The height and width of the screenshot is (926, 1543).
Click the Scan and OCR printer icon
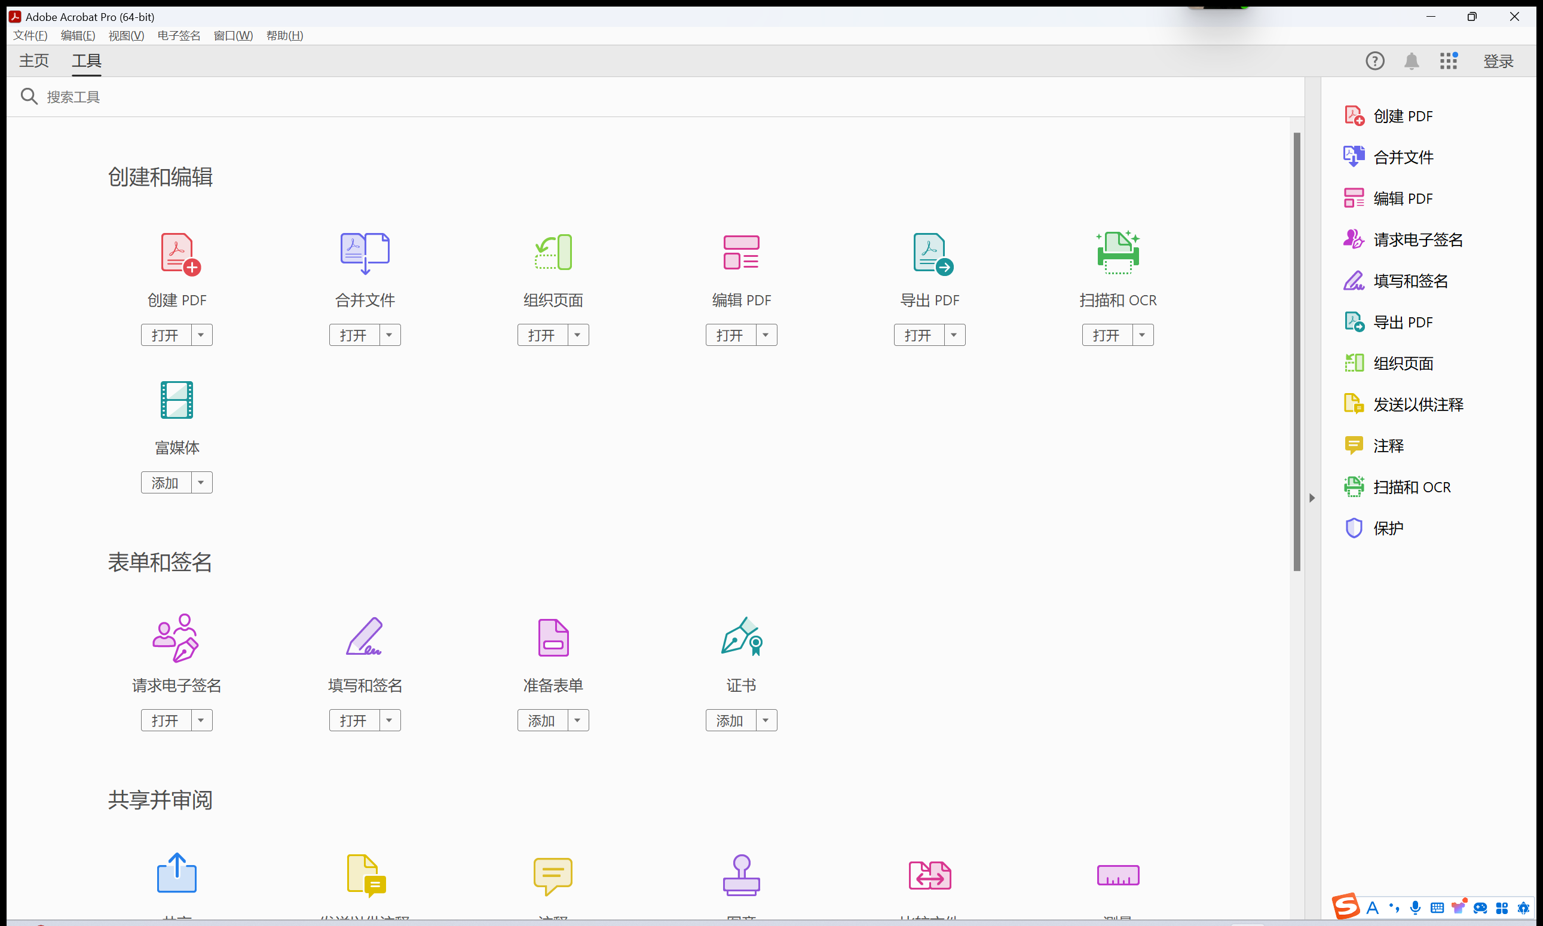point(1118,253)
